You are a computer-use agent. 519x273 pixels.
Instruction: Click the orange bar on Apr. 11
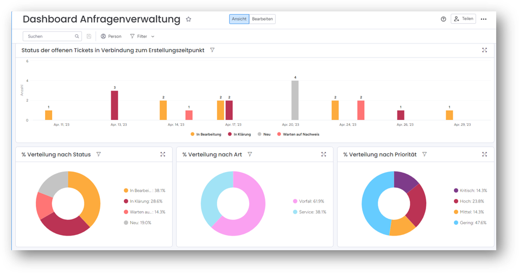[x=49, y=115]
